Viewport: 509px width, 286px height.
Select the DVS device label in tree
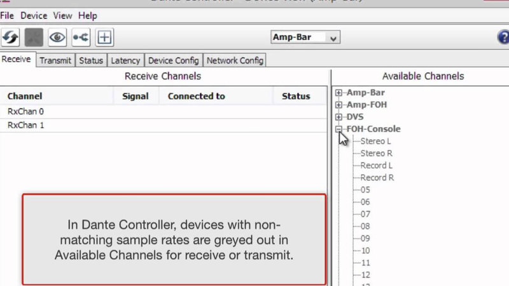[x=355, y=117]
